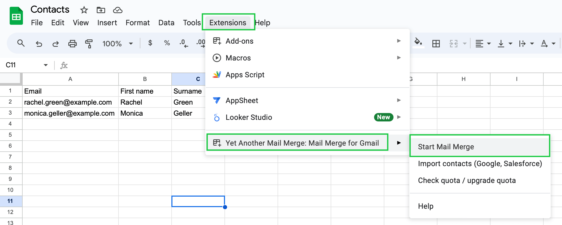The height and width of the screenshot is (225, 562).
Task: Select column B header
Action: (145, 79)
